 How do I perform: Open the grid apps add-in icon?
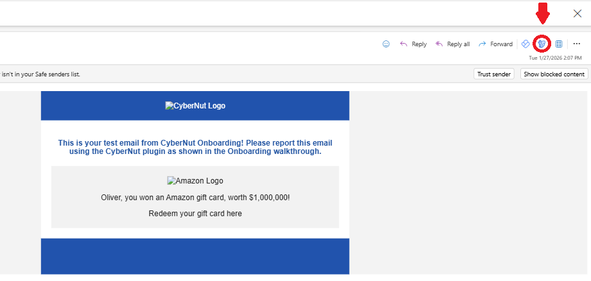pyautogui.click(x=559, y=44)
